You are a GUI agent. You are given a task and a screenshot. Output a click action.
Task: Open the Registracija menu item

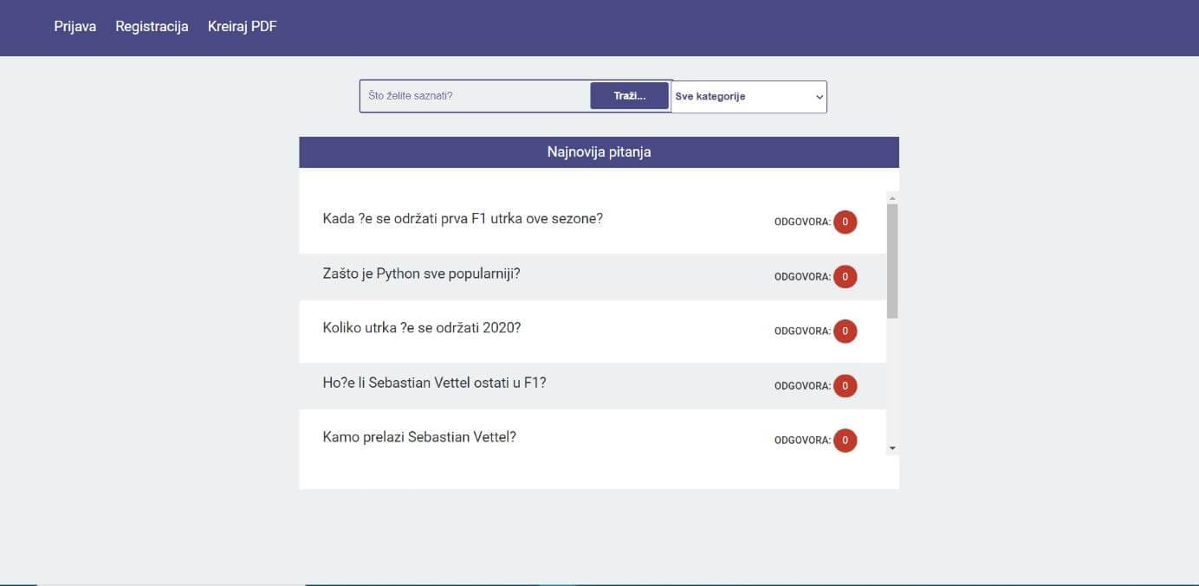coord(152,27)
